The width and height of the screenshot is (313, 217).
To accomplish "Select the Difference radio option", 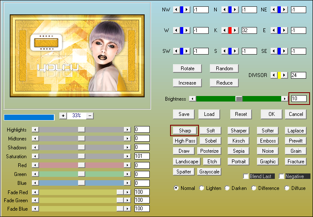I will point(254,188).
